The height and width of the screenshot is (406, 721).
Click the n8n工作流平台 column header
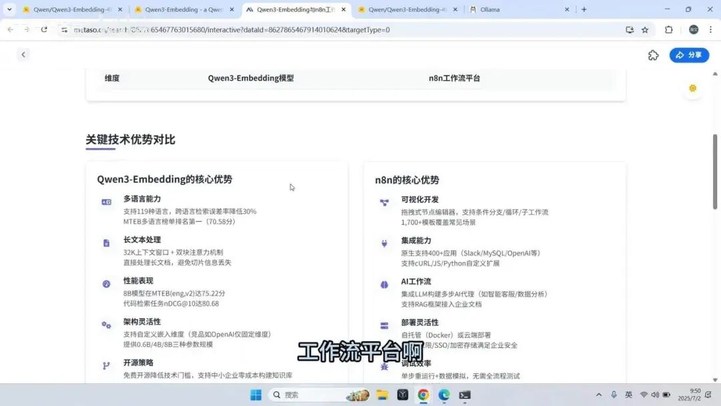[x=455, y=78]
